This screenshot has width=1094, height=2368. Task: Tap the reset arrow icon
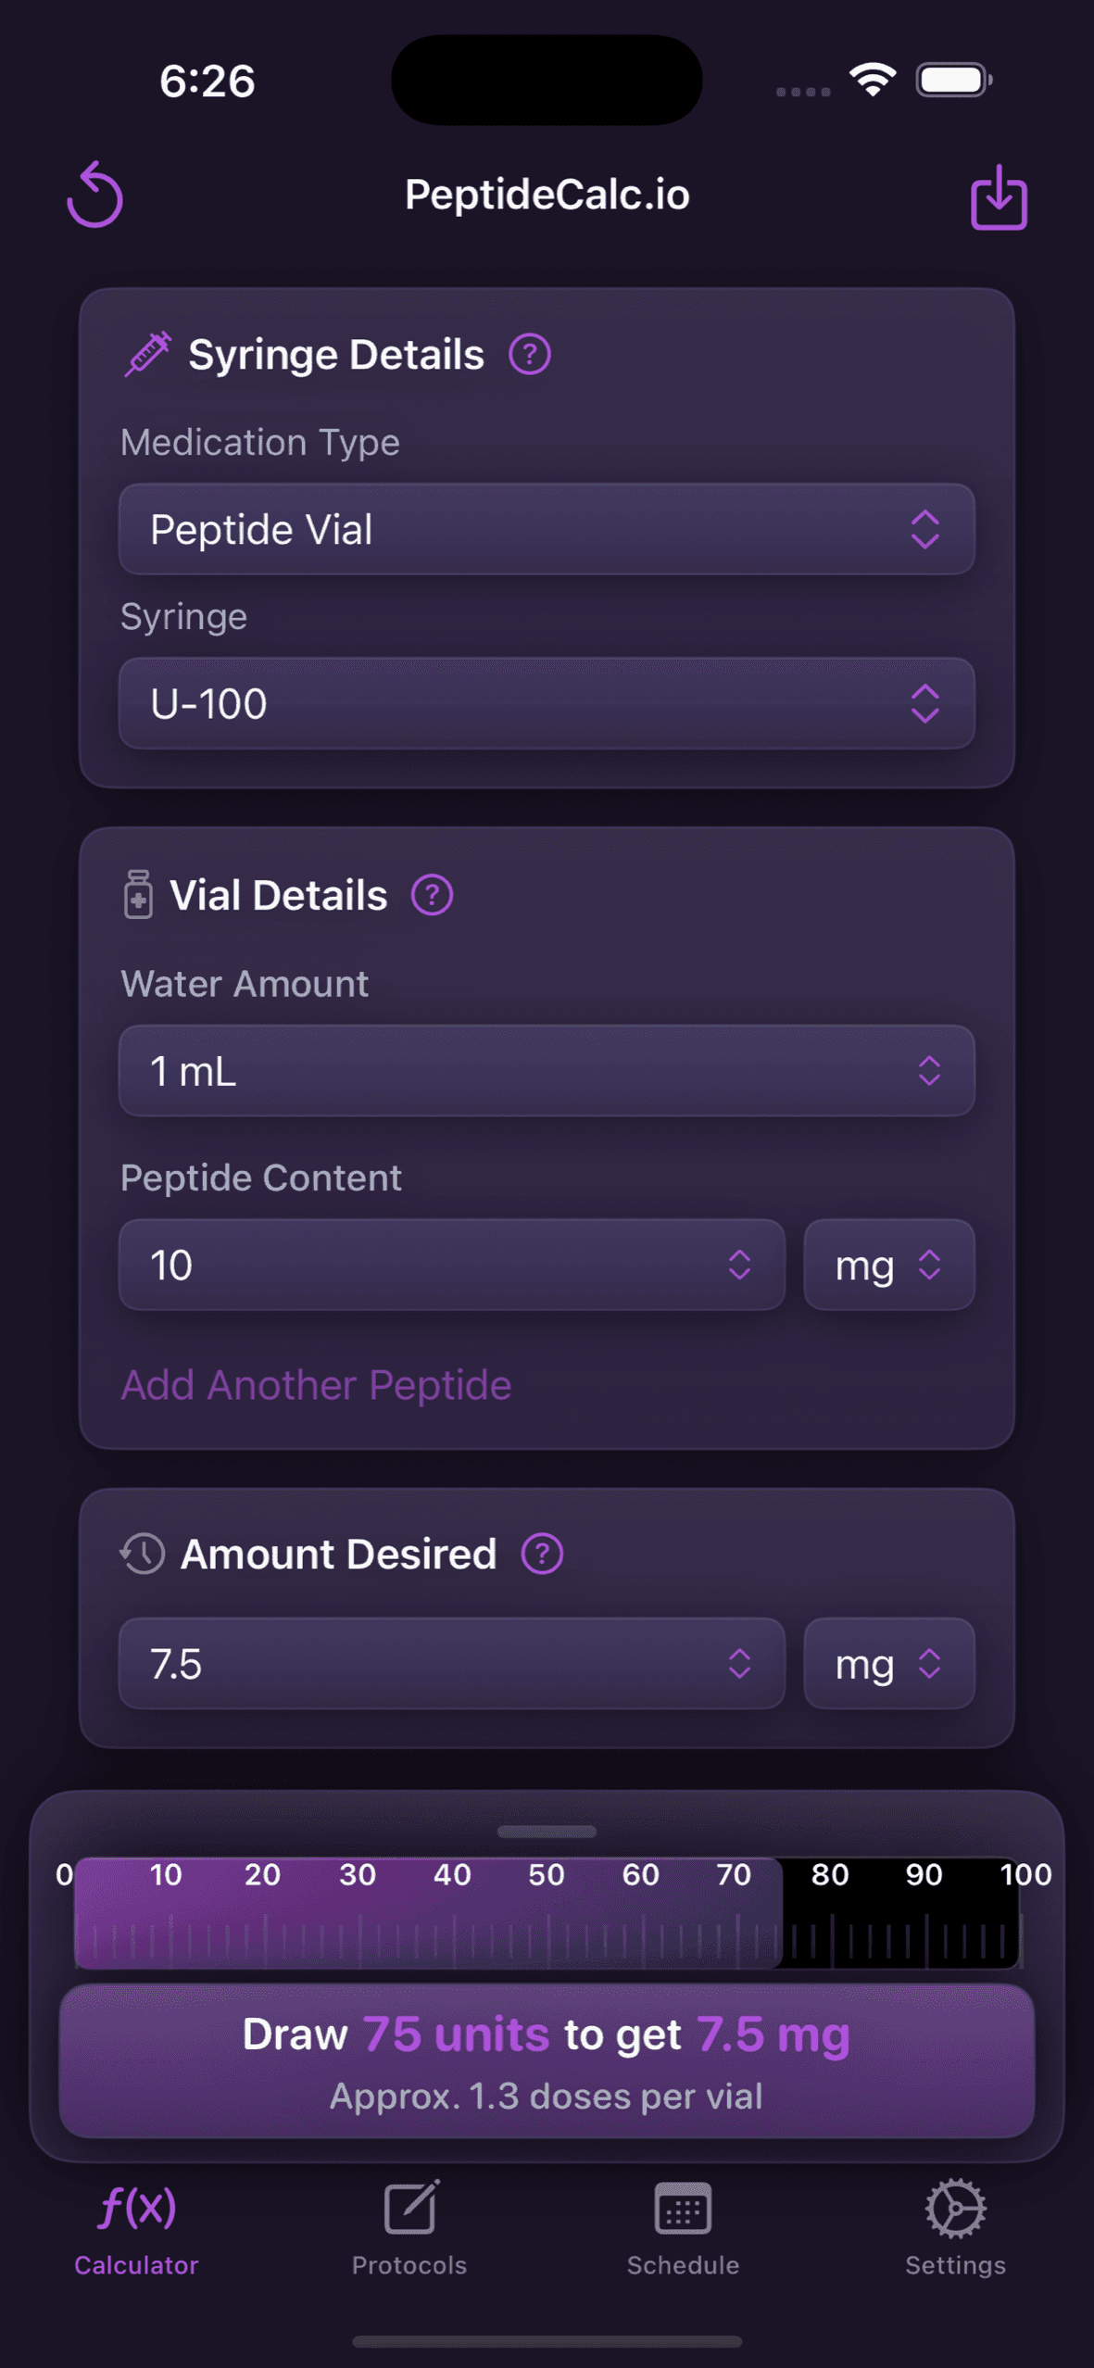(94, 195)
